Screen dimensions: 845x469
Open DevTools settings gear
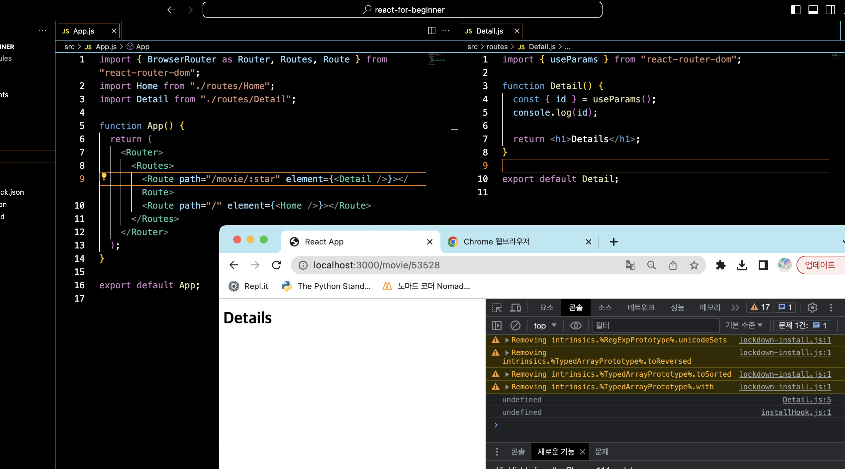pyautogui.click(x=812, y=308)
